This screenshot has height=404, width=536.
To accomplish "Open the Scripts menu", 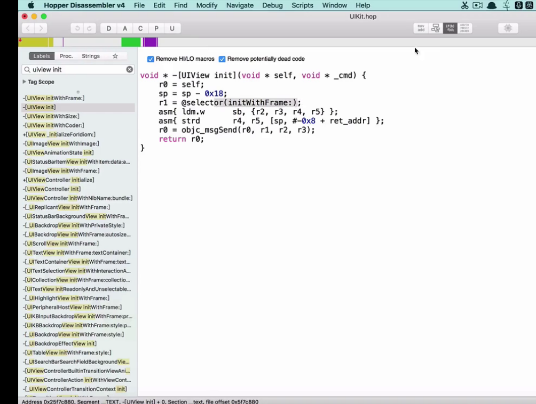I will click(x=302, y=5).
